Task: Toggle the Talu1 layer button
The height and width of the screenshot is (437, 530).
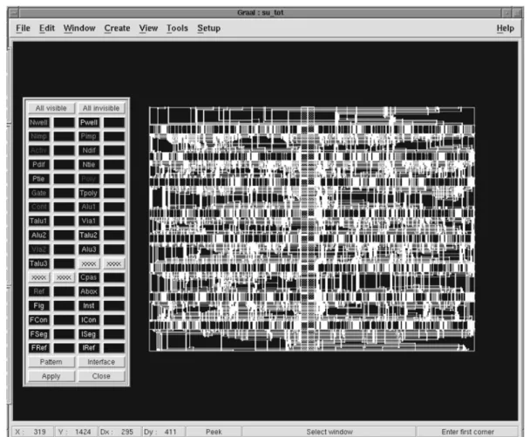Action: tap(39, 221)
